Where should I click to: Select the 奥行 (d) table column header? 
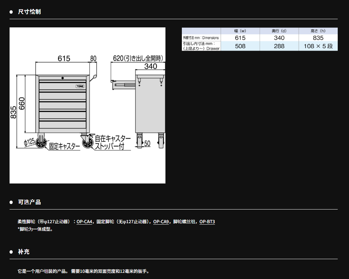click(x=279, y=31)
